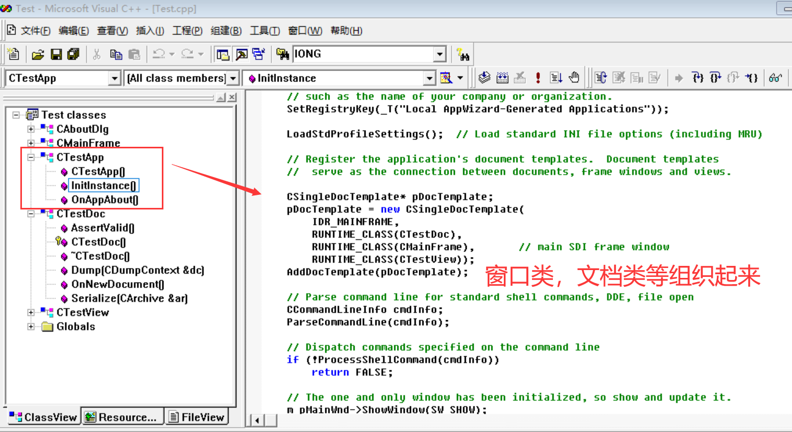The width and height of the screenshot is (792, 432).
Task: Open the 文件(F) menu
Action: [x=36, y=31]
